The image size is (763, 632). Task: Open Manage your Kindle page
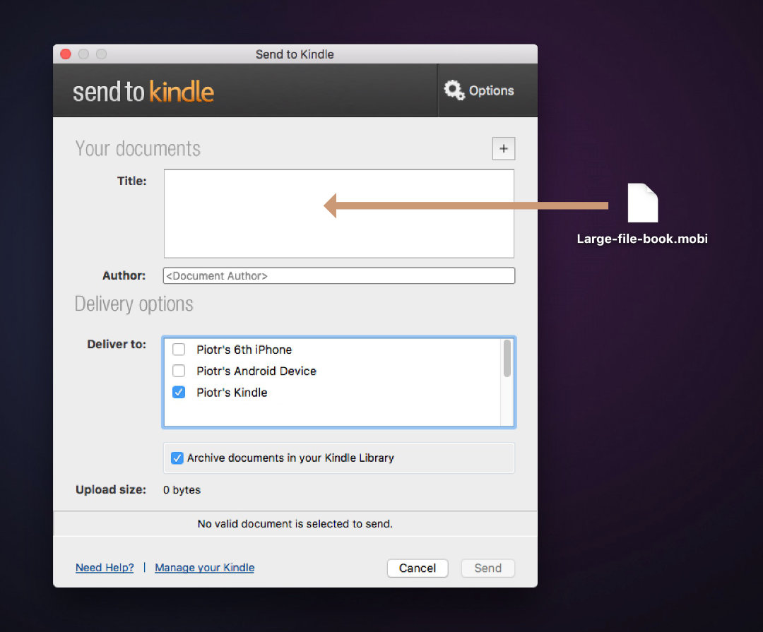click(x=204, y=567)
